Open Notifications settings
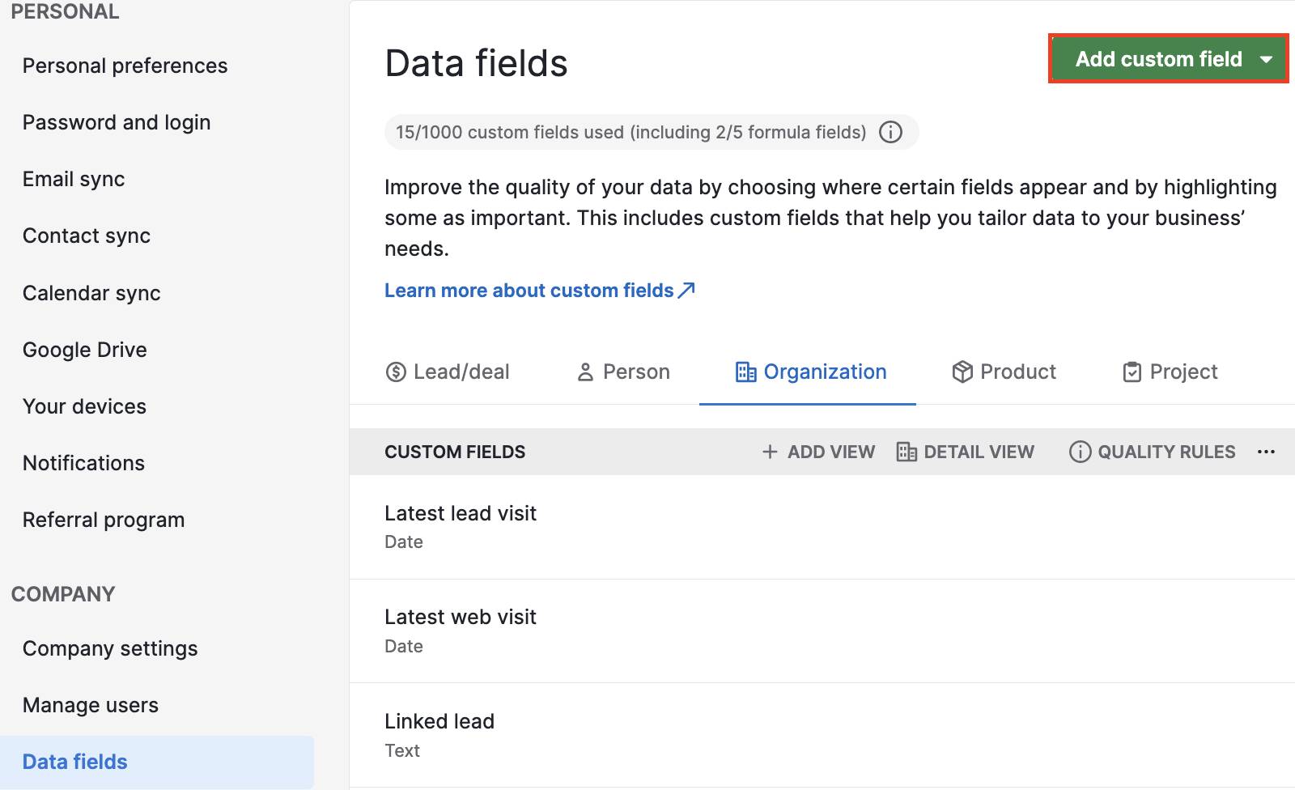Screen dimensions: 1295x790 (83, 462)
